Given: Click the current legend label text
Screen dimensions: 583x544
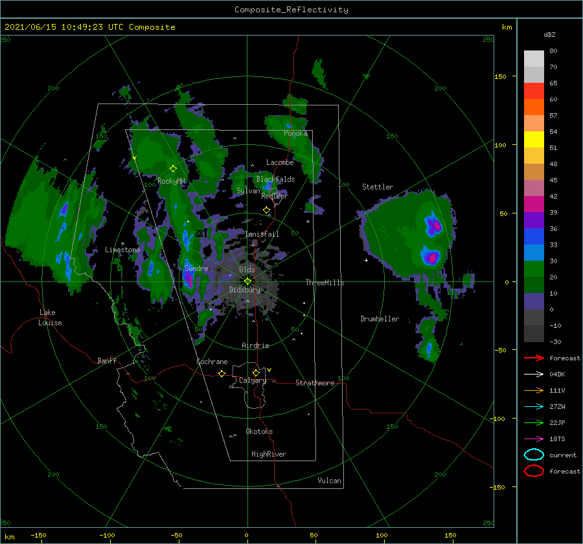Looking at the screenshot, I should pos(562,455).
